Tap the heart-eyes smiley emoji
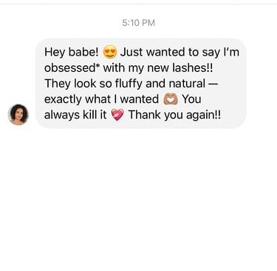Viewport: 277px width, 271px height. 109,52
